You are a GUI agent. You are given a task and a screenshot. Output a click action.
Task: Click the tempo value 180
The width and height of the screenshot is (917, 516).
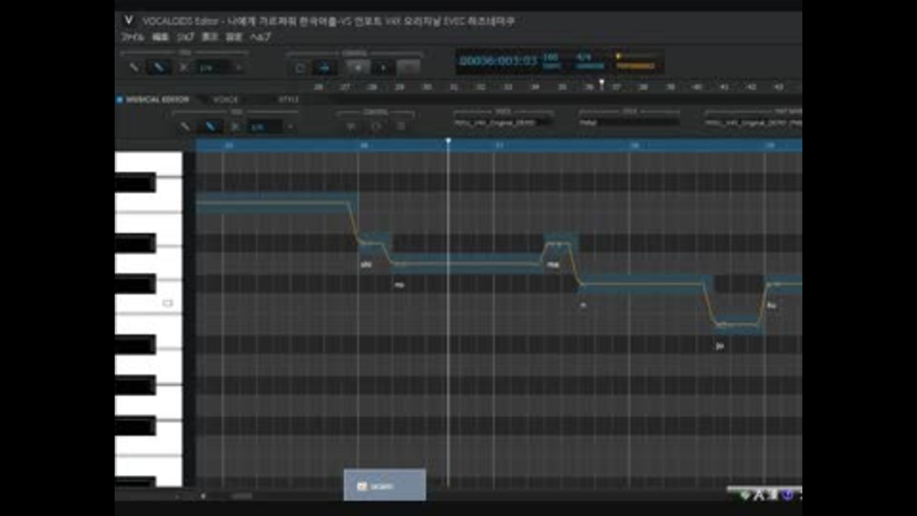[550, 57]
